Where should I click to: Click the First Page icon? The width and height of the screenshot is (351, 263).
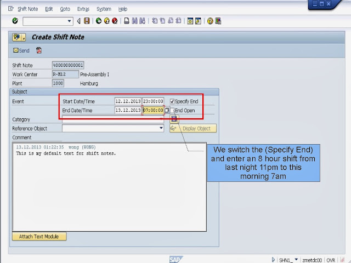(x=155, y=21)
